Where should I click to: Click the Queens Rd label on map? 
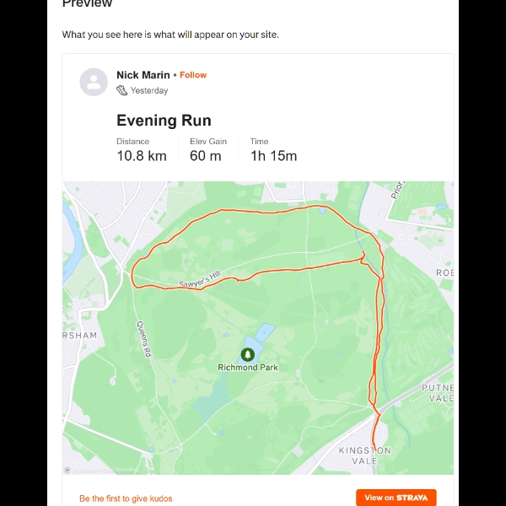[144, 339]
